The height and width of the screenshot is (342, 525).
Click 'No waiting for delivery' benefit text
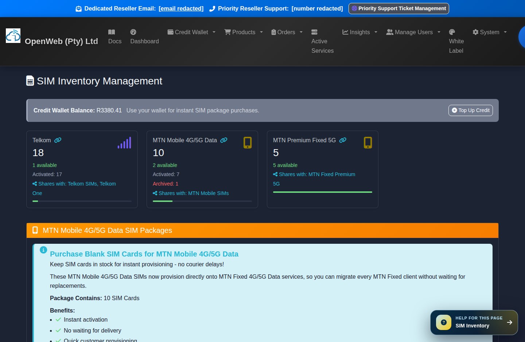pyautogui.click(x=92, y=330)
